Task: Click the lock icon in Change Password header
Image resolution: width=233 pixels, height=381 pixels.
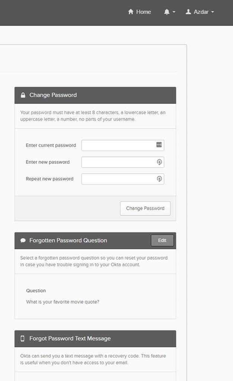Action: point(23,95)
